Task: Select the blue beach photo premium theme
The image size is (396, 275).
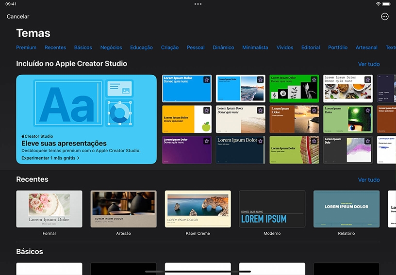Action: 240,88
